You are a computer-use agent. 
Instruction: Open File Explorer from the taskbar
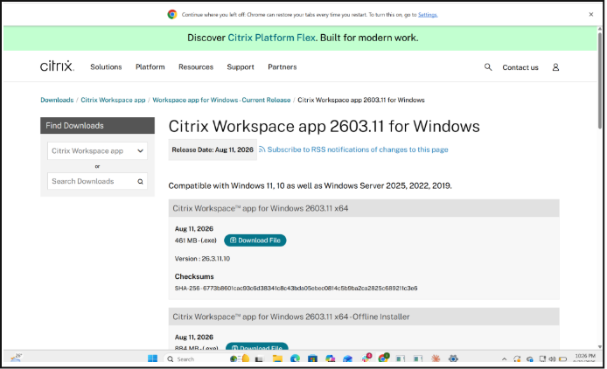tap(277, 359)
